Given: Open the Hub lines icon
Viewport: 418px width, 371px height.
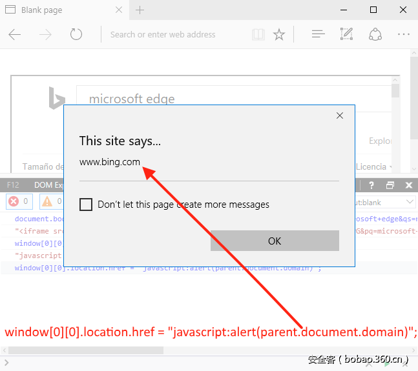Looking at the screenshot, I should pos(318,35).
